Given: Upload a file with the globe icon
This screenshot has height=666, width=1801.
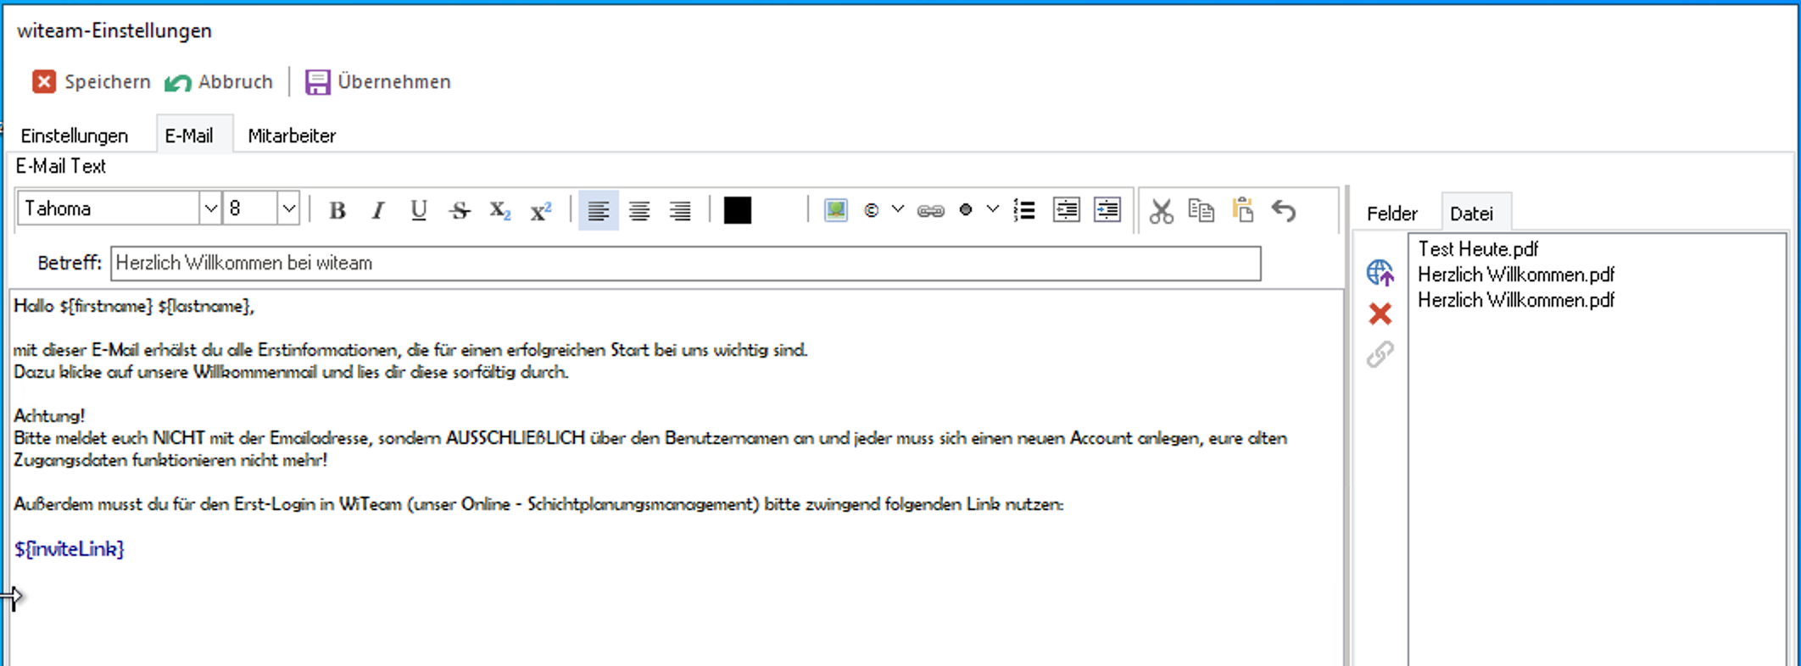Looking at the screenshot, I should coord(1380,273).
